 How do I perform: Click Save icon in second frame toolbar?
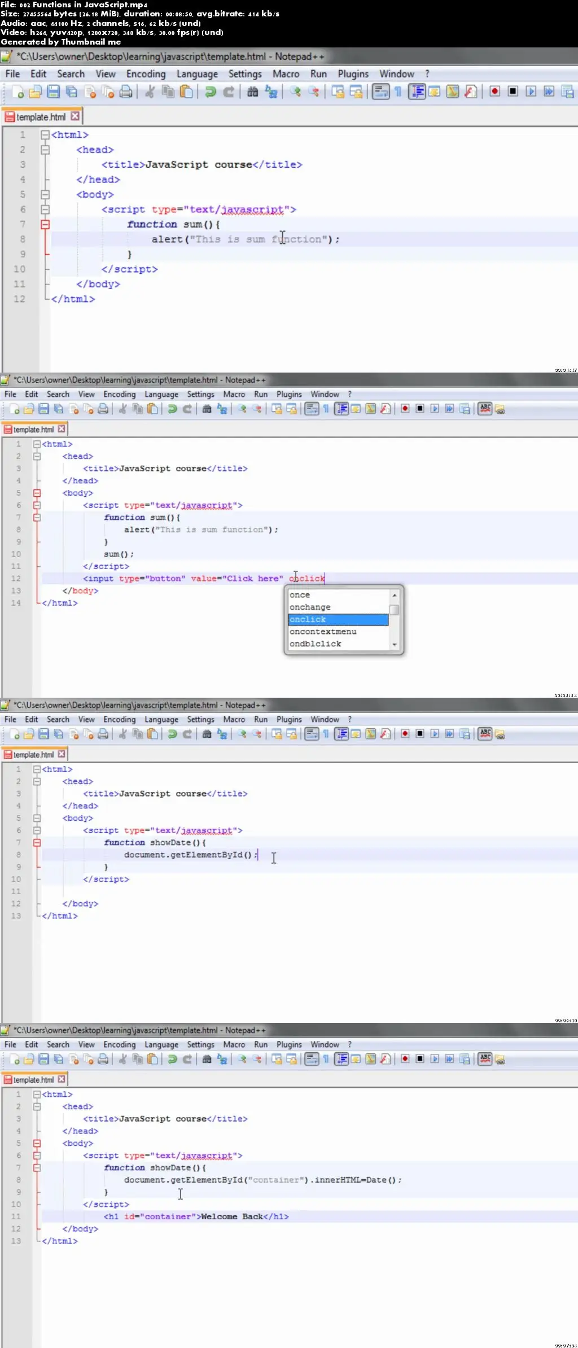click(x=44, y=409)
